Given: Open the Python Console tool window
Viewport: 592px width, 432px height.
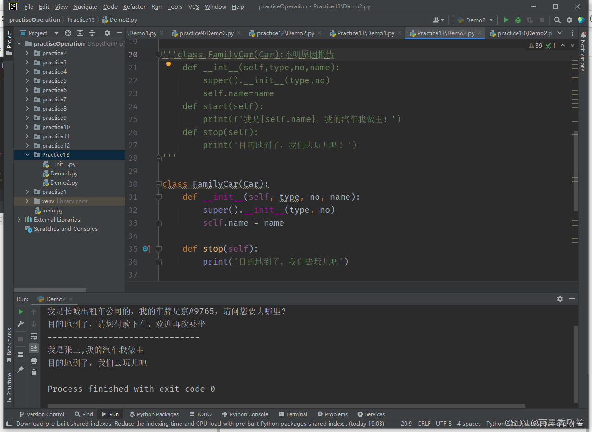Looking at the screenshot, I should coord(245,414).
